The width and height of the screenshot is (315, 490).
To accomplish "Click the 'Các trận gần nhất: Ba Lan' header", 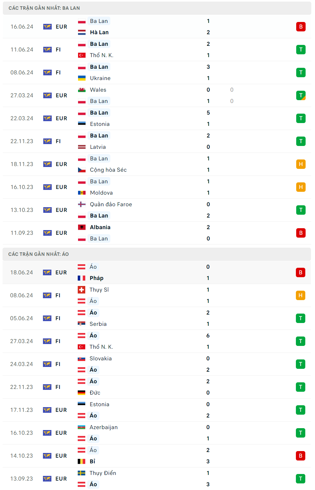I will [x=44, y=8].
